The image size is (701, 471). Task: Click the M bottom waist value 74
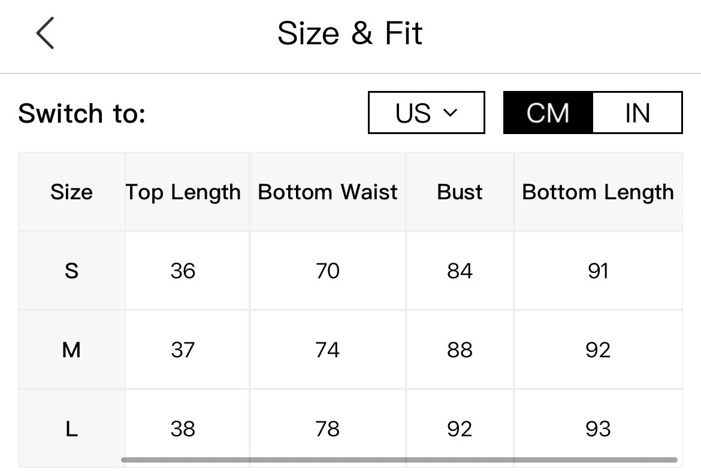(328, 350)
